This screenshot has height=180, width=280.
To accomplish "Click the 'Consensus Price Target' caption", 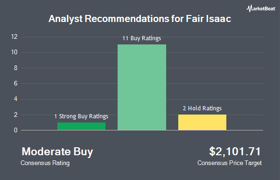I will (230, 163).
